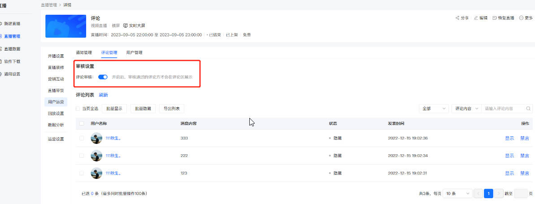
Task: Open 数据分析 in the side menu
Action: pos(56,125)
